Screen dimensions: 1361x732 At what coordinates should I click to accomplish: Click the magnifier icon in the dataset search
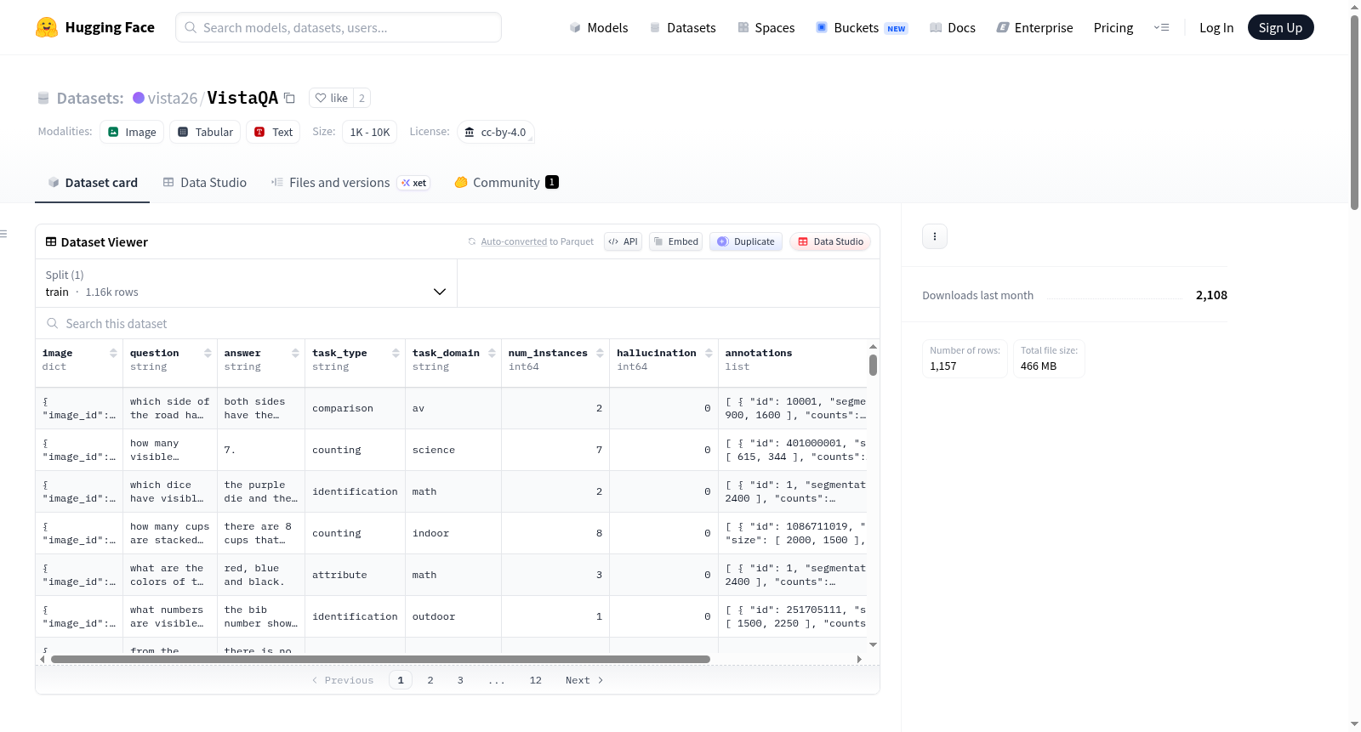(x=53, y=323)
